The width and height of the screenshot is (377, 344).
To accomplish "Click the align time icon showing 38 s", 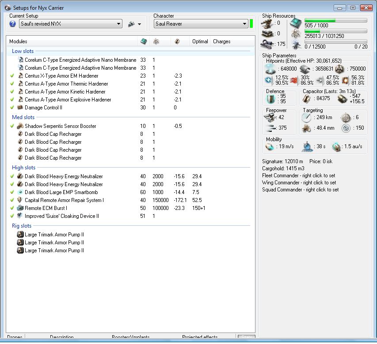I will (307, 146).
